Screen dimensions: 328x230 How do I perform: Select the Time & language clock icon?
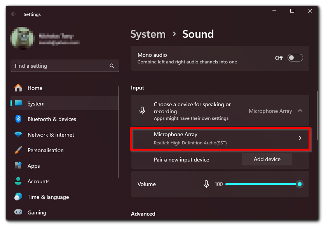coord(18,197)
